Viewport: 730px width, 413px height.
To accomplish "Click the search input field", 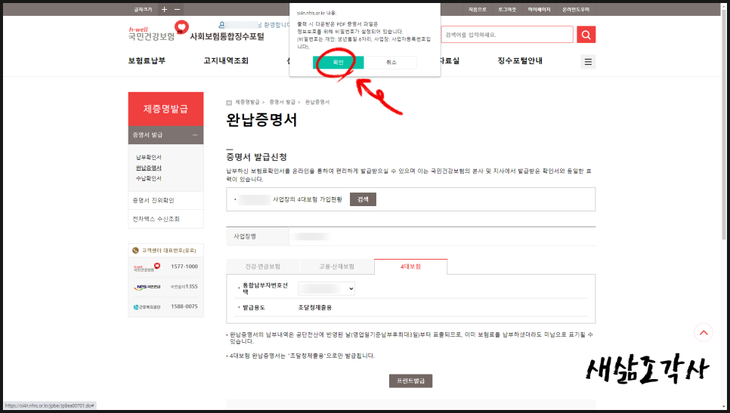I will (x=507, y=35).
